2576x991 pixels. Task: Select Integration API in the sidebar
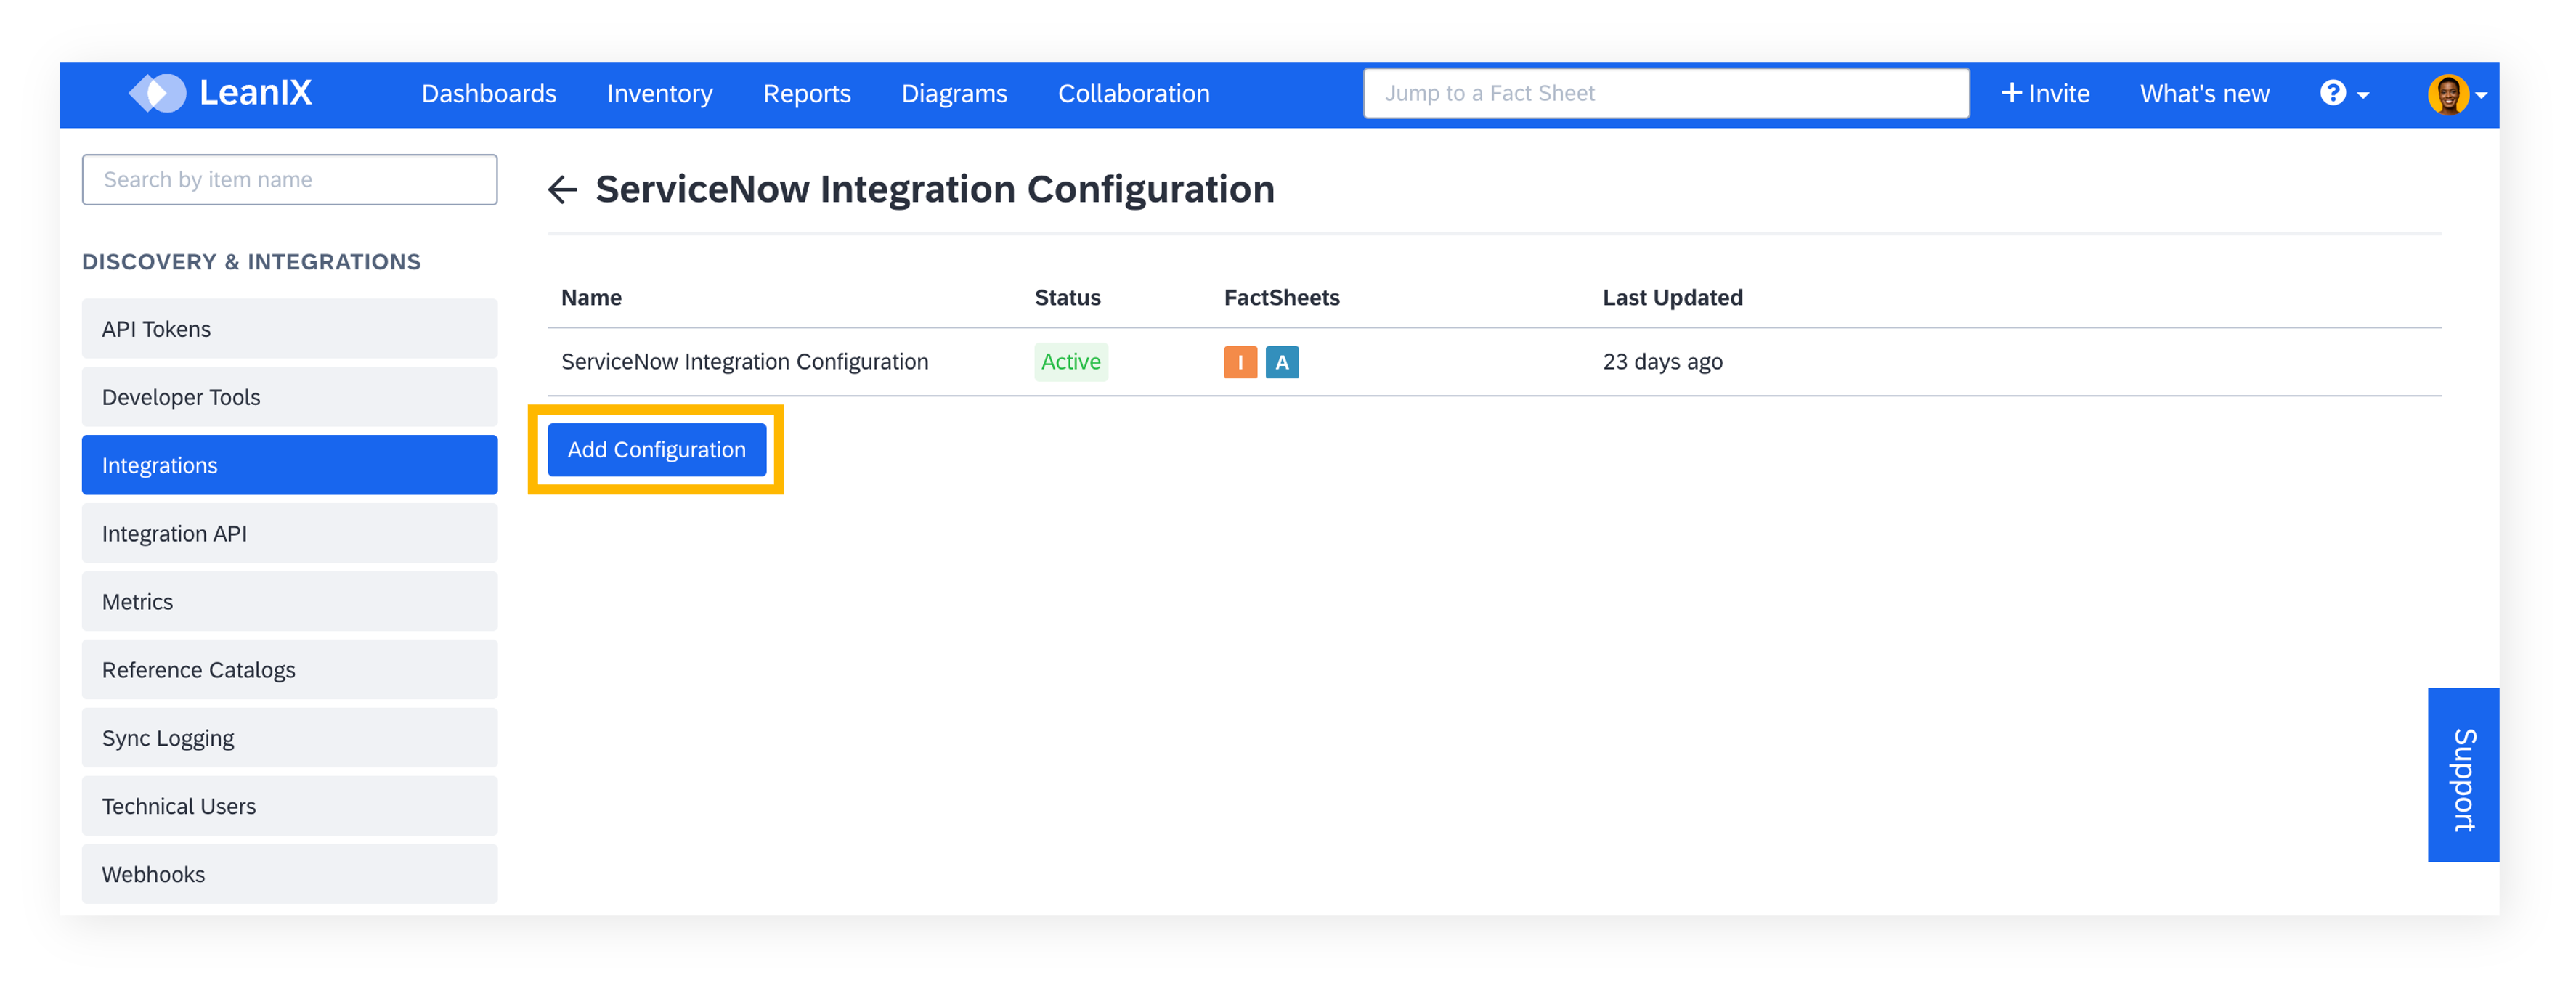pos(290,533)
